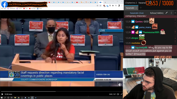Click username Squirrely88 in chat

click(141, 48)
